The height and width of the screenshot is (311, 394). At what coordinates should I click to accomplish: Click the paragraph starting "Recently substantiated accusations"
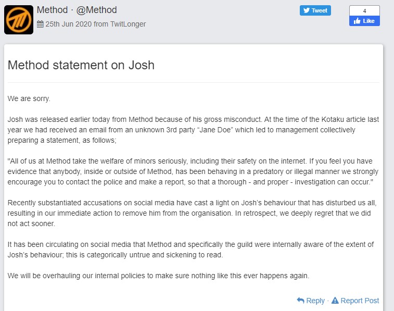click(193, 214)
